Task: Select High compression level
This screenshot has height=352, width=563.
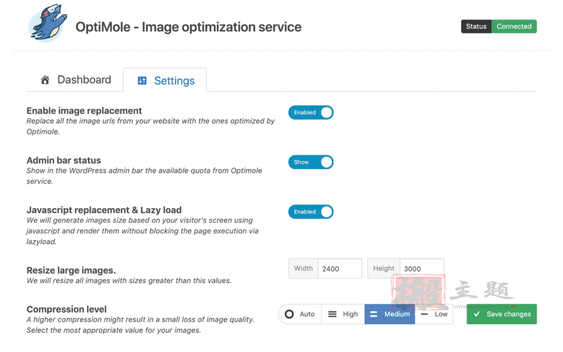Action: click(x=343, y=314)
